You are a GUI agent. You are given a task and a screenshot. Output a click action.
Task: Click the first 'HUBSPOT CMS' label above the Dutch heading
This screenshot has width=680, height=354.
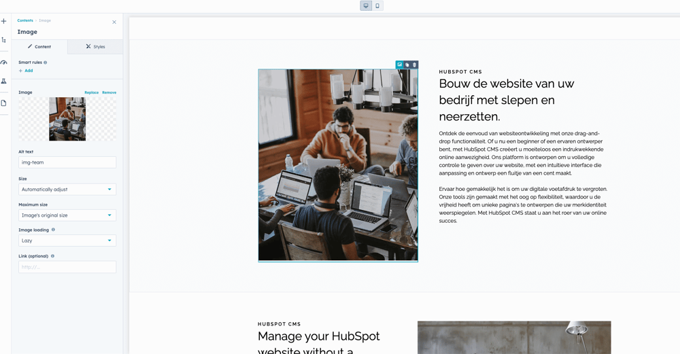[x=460, y=72]
